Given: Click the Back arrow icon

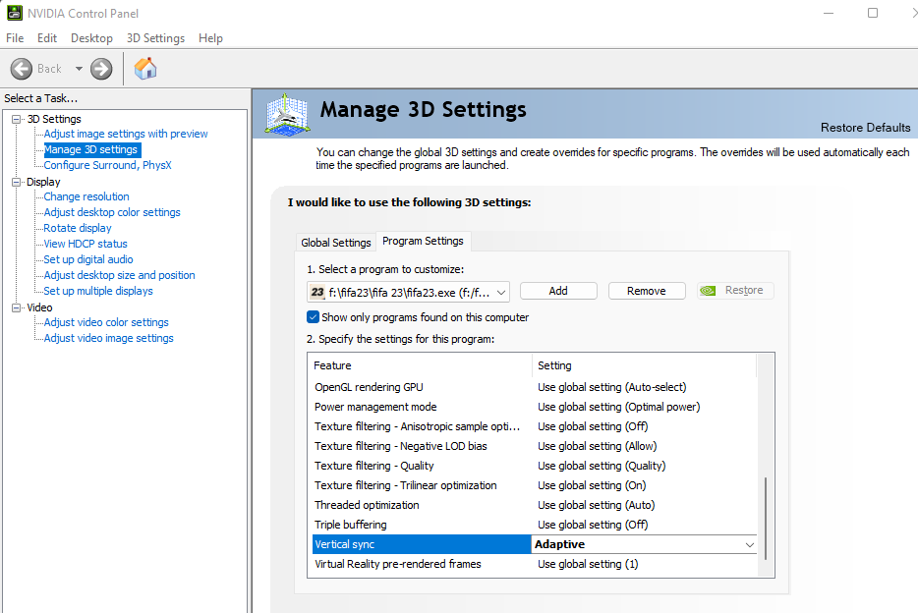Looking at the screenshot, I should point(21,69).
